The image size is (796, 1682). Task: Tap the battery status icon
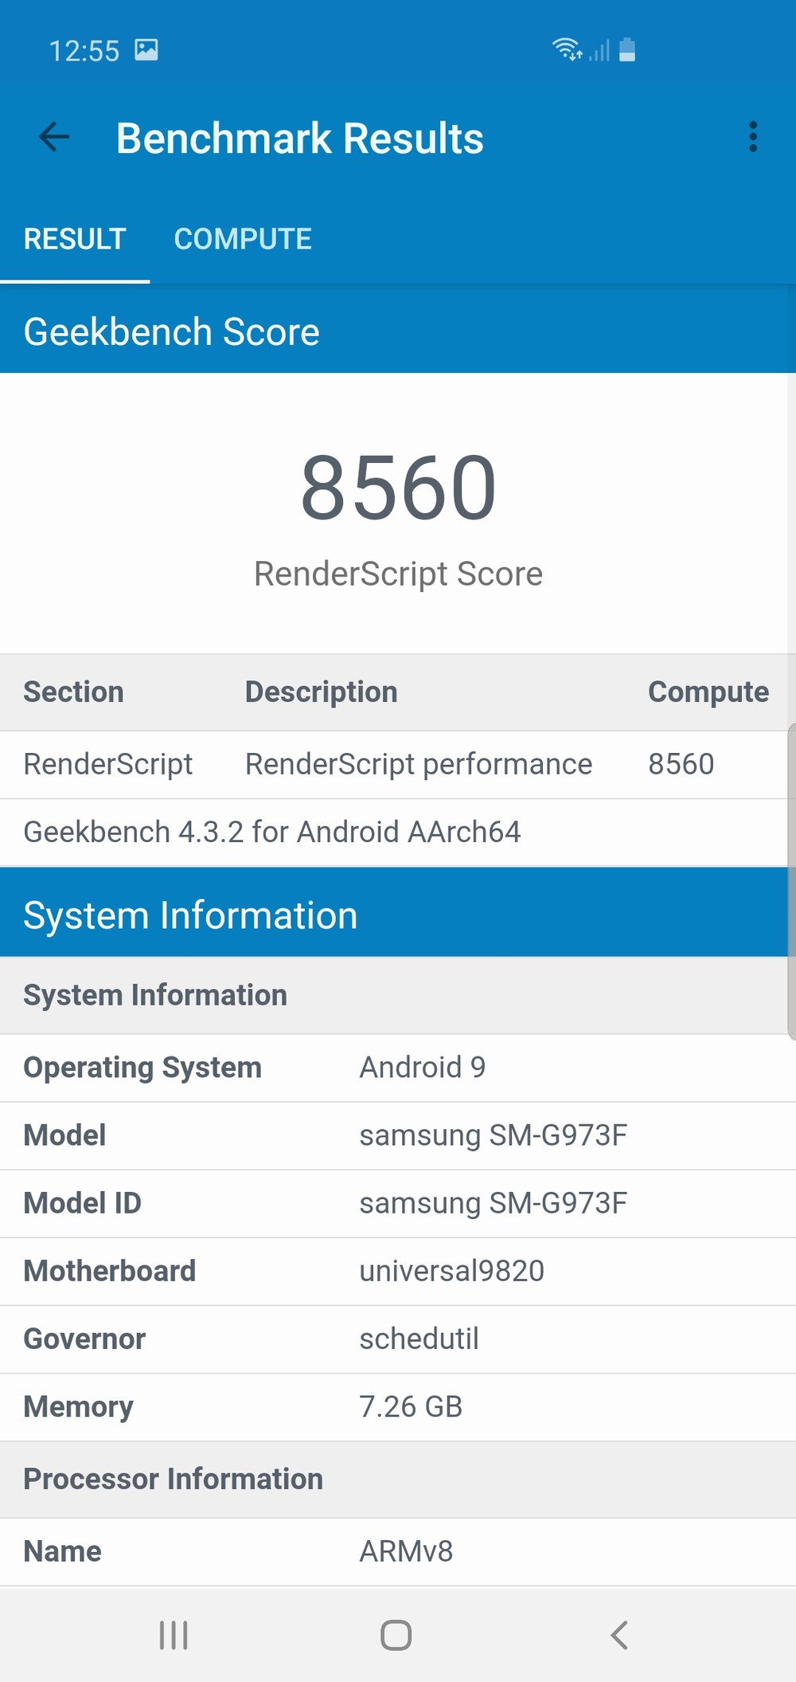click(x=627, y=49)
